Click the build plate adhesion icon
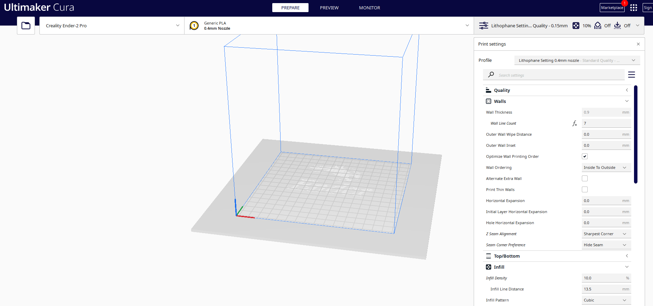 pyautogui.click(x=617, y=26)
